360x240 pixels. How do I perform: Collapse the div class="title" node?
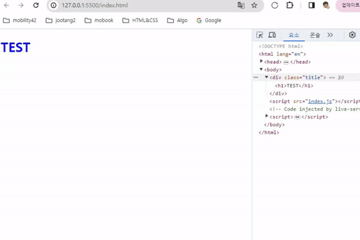(266, 77)
